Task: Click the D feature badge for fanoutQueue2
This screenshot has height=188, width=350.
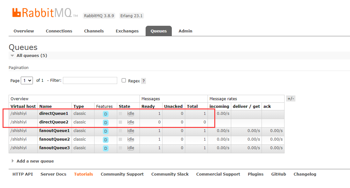Action: [106, 140]
